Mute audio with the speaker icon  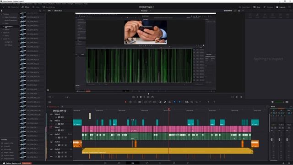[x=272, y=102]
